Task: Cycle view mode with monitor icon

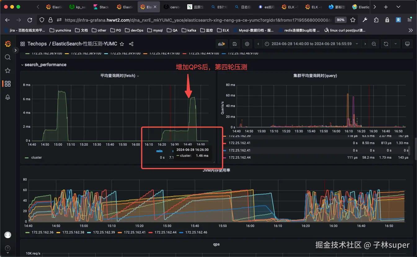Action: [408, 44]
